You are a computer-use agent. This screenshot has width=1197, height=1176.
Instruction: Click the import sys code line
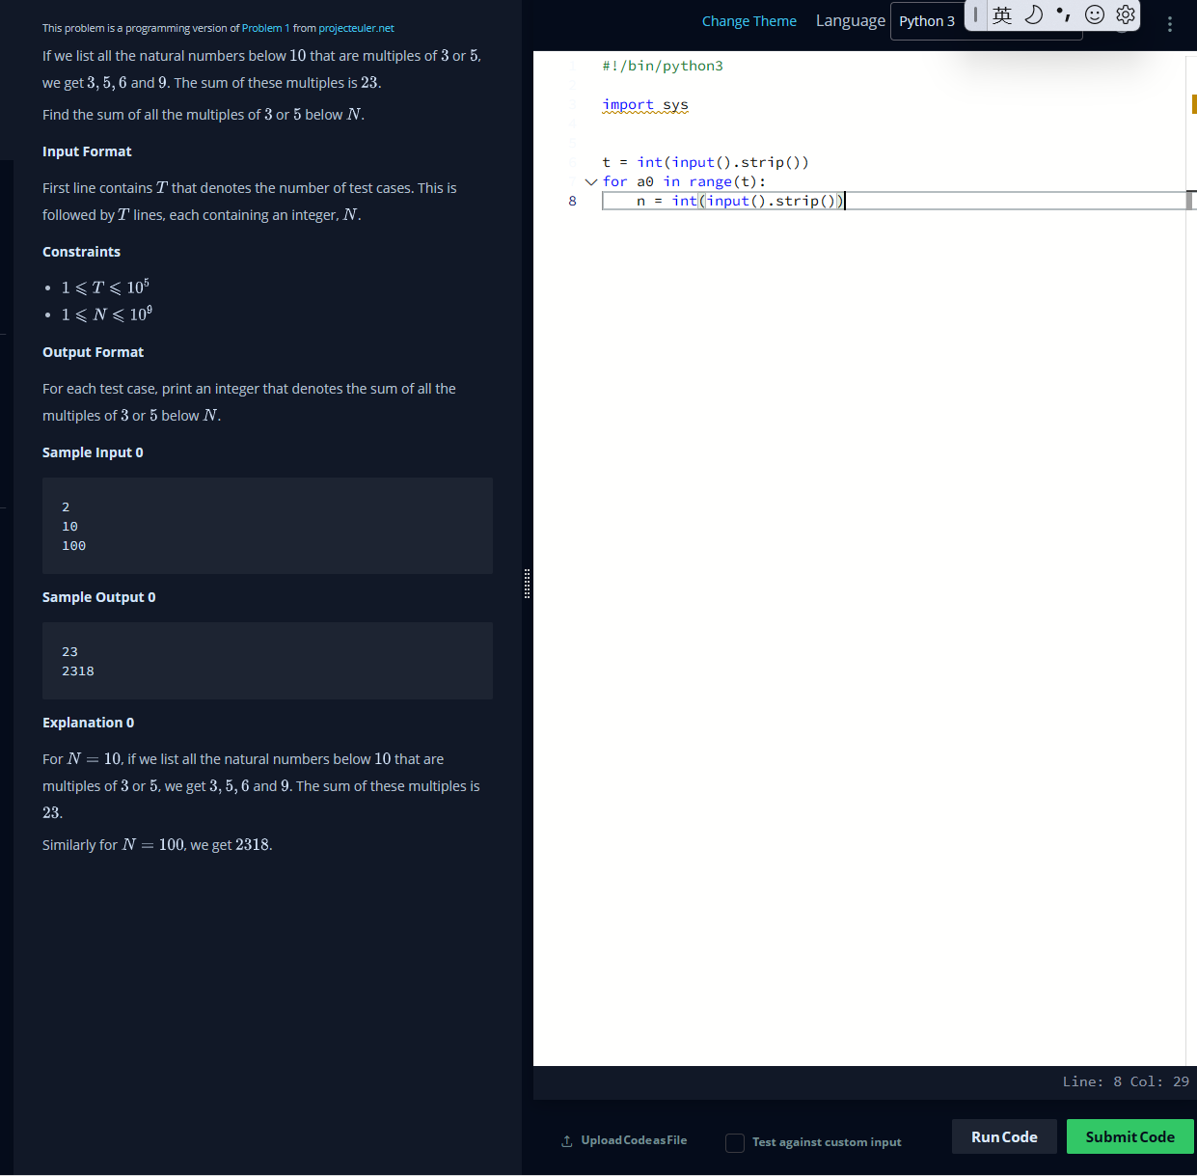pos(645,104)
